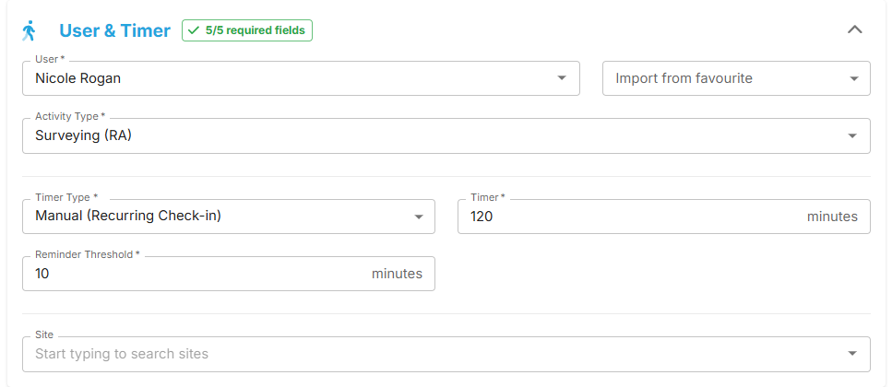The height and width of the screenshot is (387, 892).
Task: Open the User dropdown arrow
Action: pos(562,77)
